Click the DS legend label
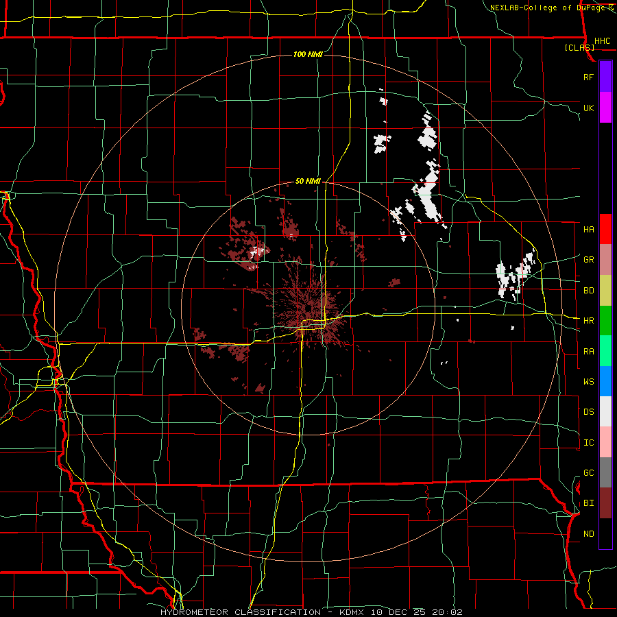617x617 pixels. click(x=589, y=411)
